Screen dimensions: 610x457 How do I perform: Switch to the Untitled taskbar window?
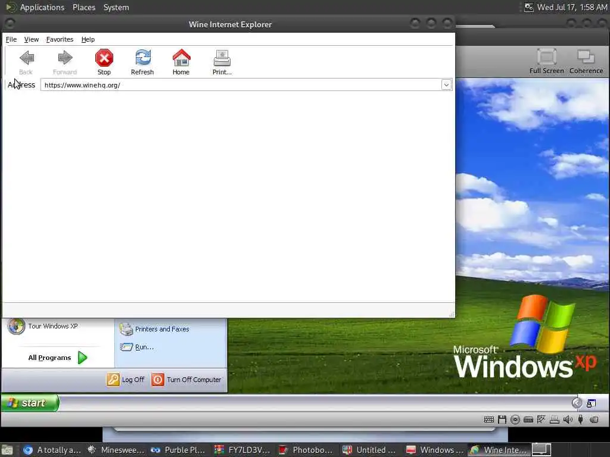(x=370, y=450)
